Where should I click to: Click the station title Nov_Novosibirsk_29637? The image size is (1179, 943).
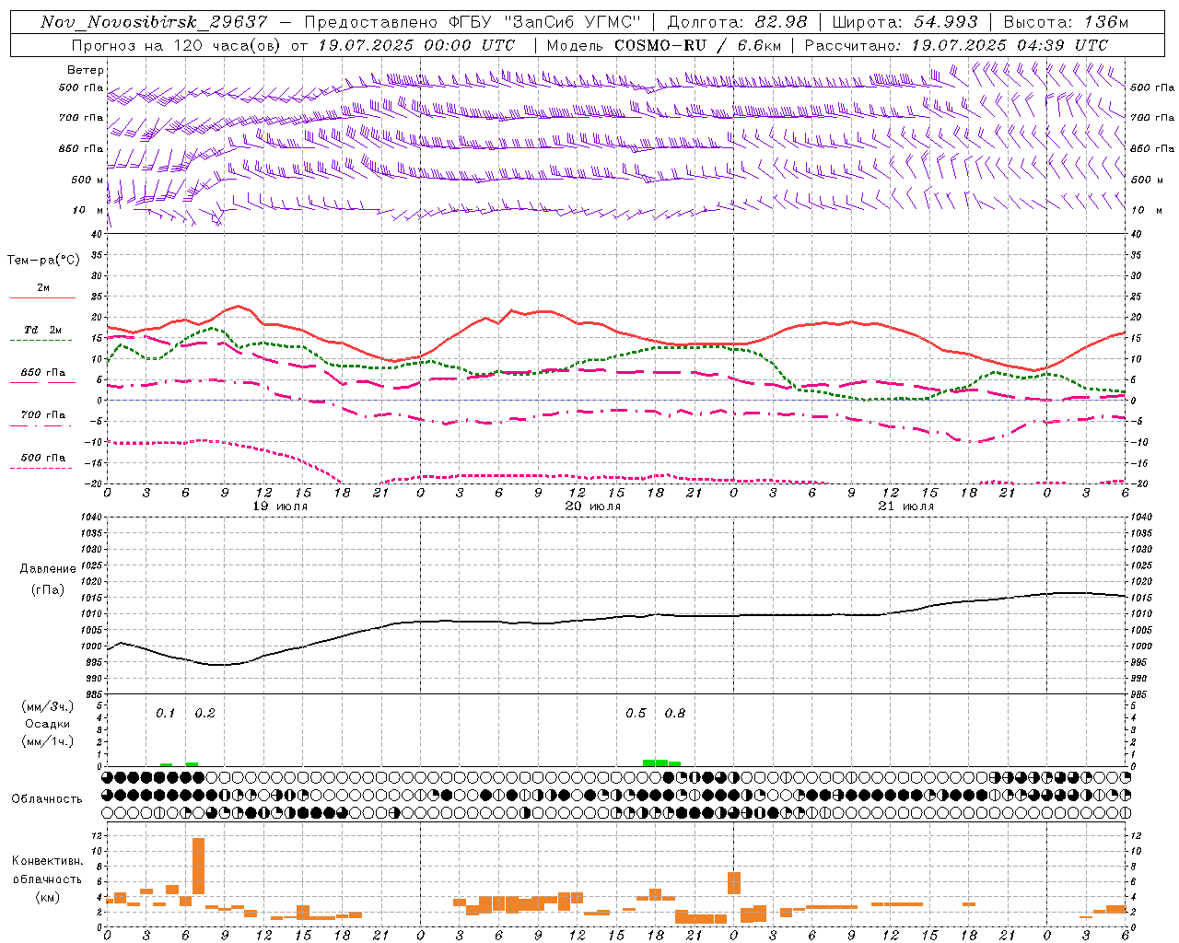coord(154,22)
